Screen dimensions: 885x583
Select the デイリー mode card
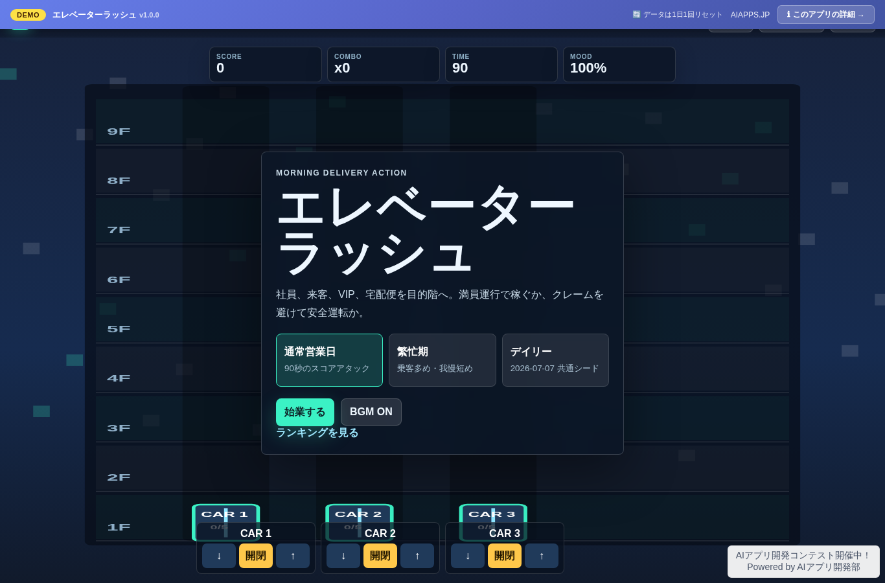point(555,360)
